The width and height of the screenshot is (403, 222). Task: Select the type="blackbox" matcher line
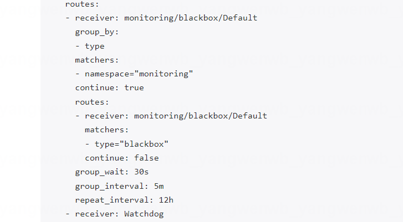coord(126,144)
